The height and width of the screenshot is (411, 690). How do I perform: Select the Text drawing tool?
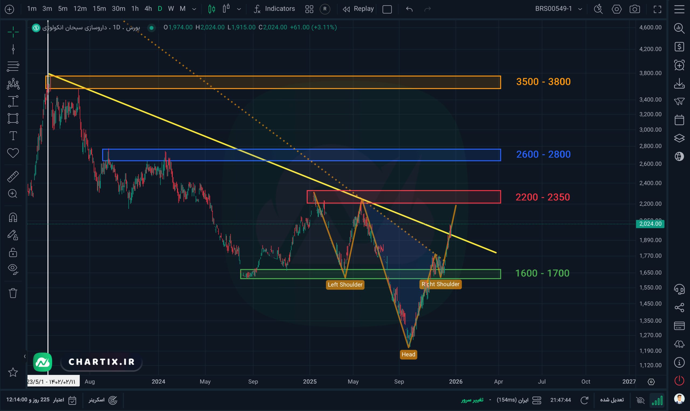coord(13,136)
